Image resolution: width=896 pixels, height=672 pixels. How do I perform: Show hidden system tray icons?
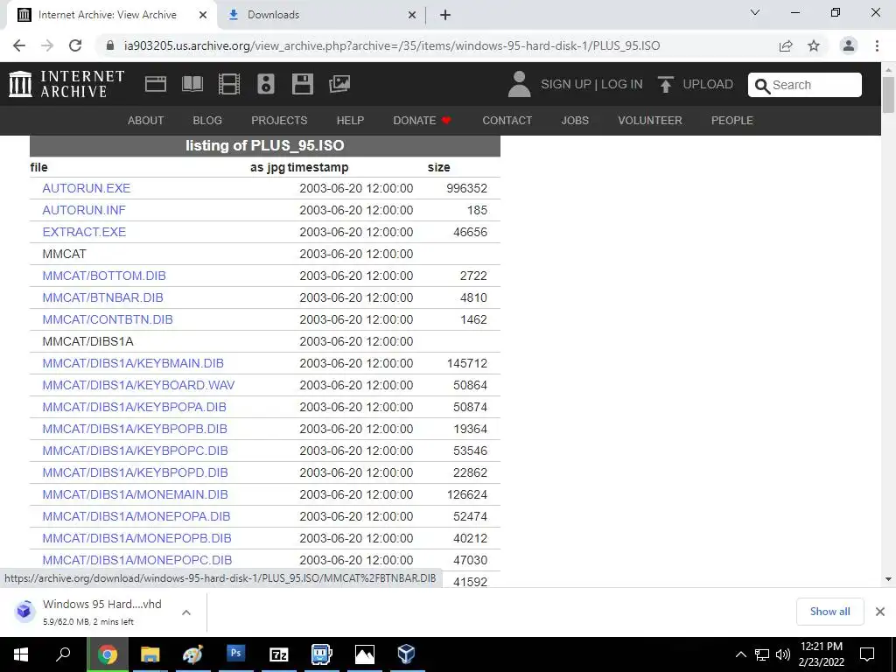point(740,654)
